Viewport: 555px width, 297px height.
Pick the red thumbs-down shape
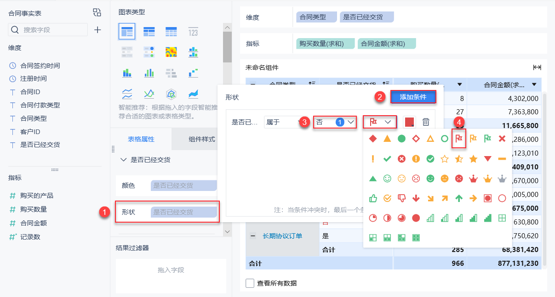click(x=401, y=198)
